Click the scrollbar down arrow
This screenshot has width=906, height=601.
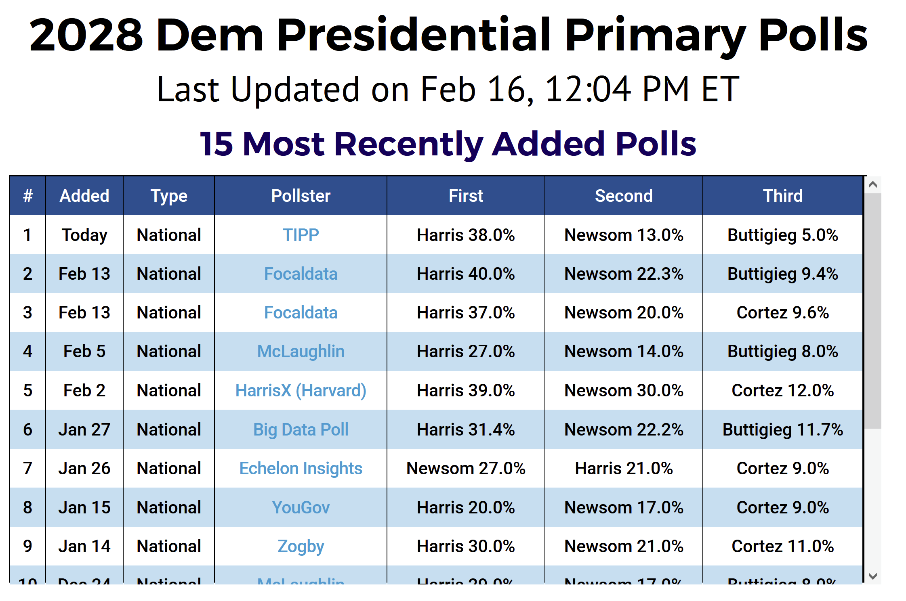click(872, 576)
